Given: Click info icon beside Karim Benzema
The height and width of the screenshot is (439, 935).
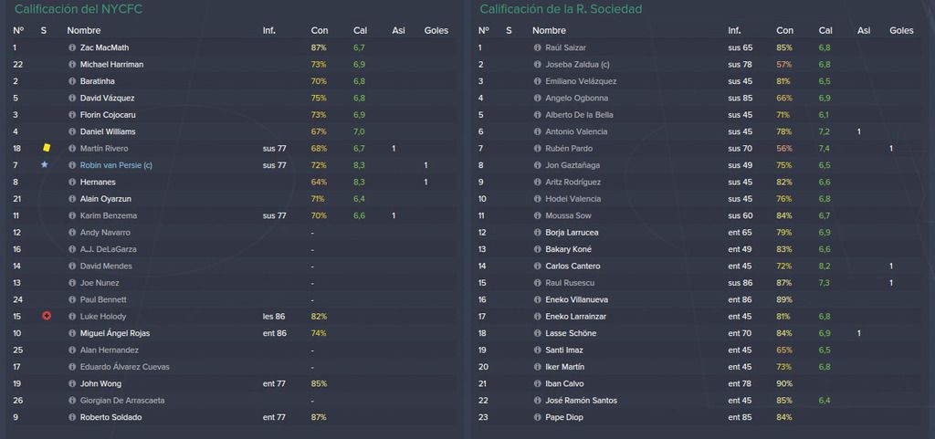Looking at the screenshot, I should [72, 215].
